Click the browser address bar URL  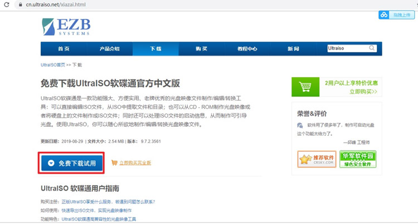56,4
